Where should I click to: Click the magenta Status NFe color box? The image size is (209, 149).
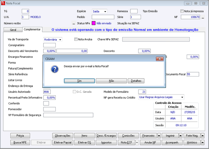pyautogui.click(x=94, y=23)
